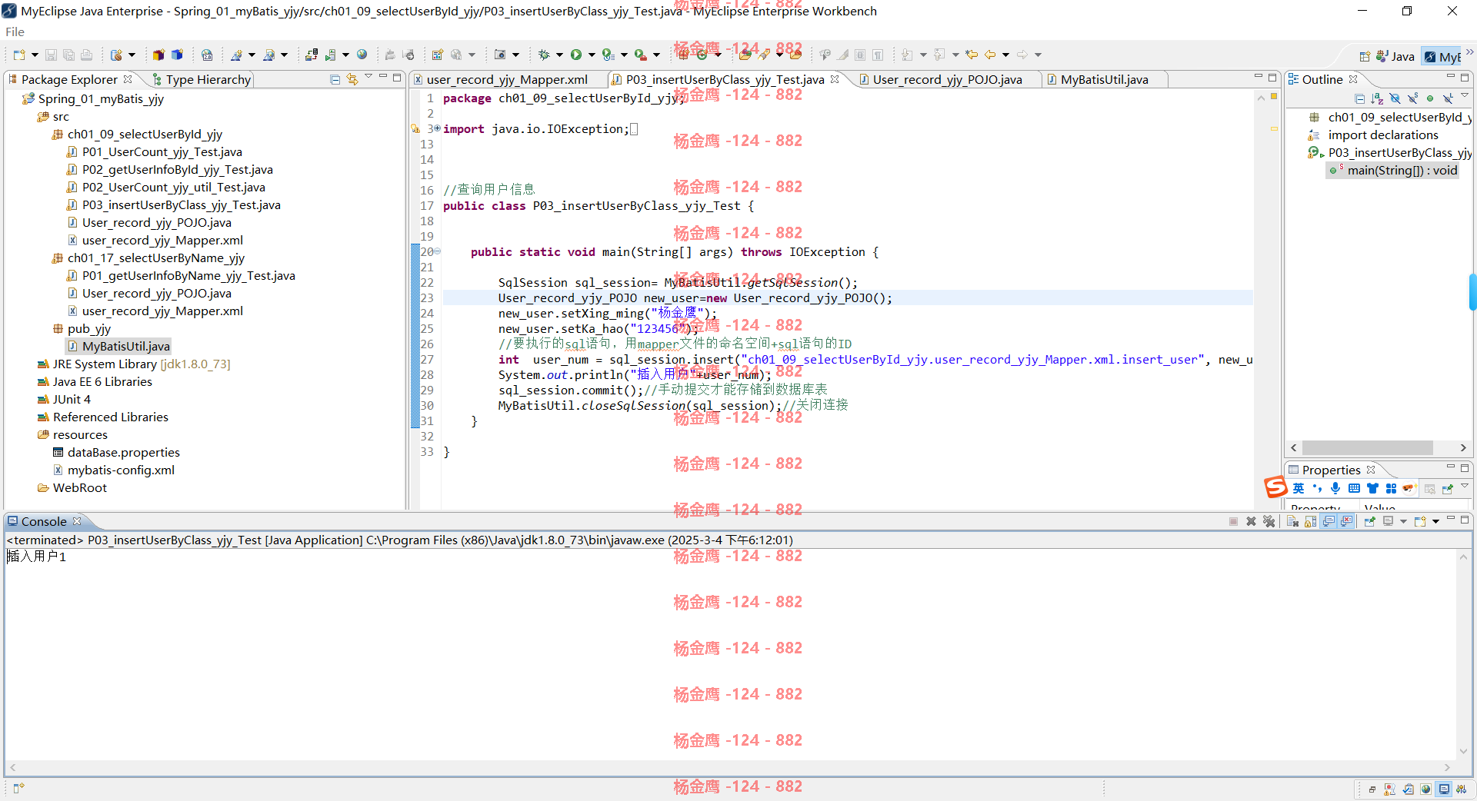Viewport: 1477px width, 801px height.
Task: Toggle Sogou English/Chinese mode button
Action: (1299, 488)
